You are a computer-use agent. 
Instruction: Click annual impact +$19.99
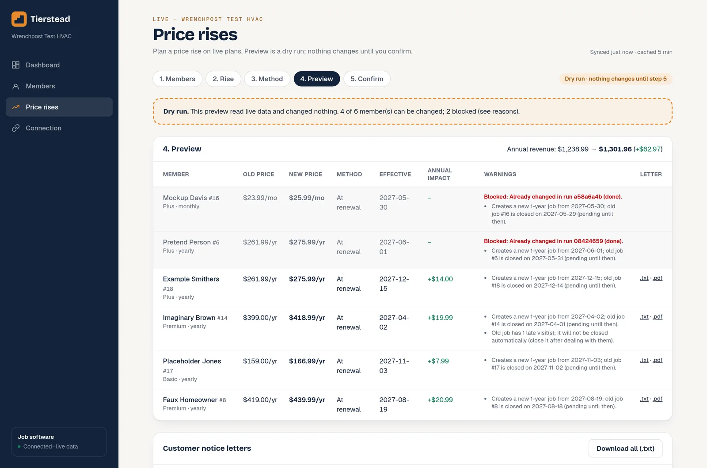[440, 318]
